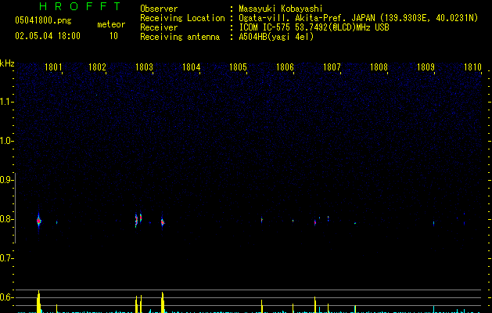Click the meteor label
Viewport: 492px width, 313px height.
click(111, 24)
